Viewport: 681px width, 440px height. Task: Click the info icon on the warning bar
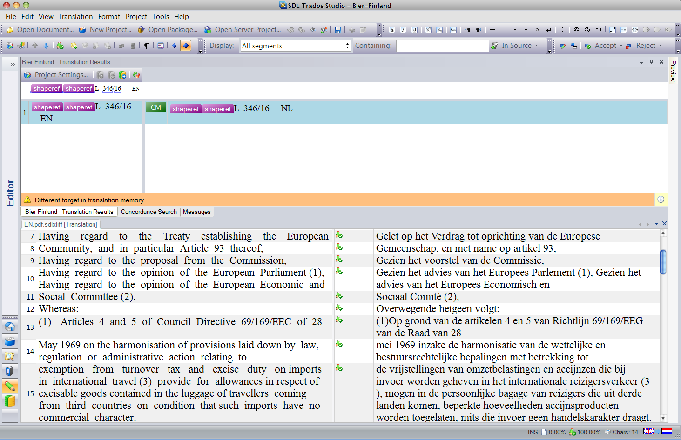[x=661, y=200]
